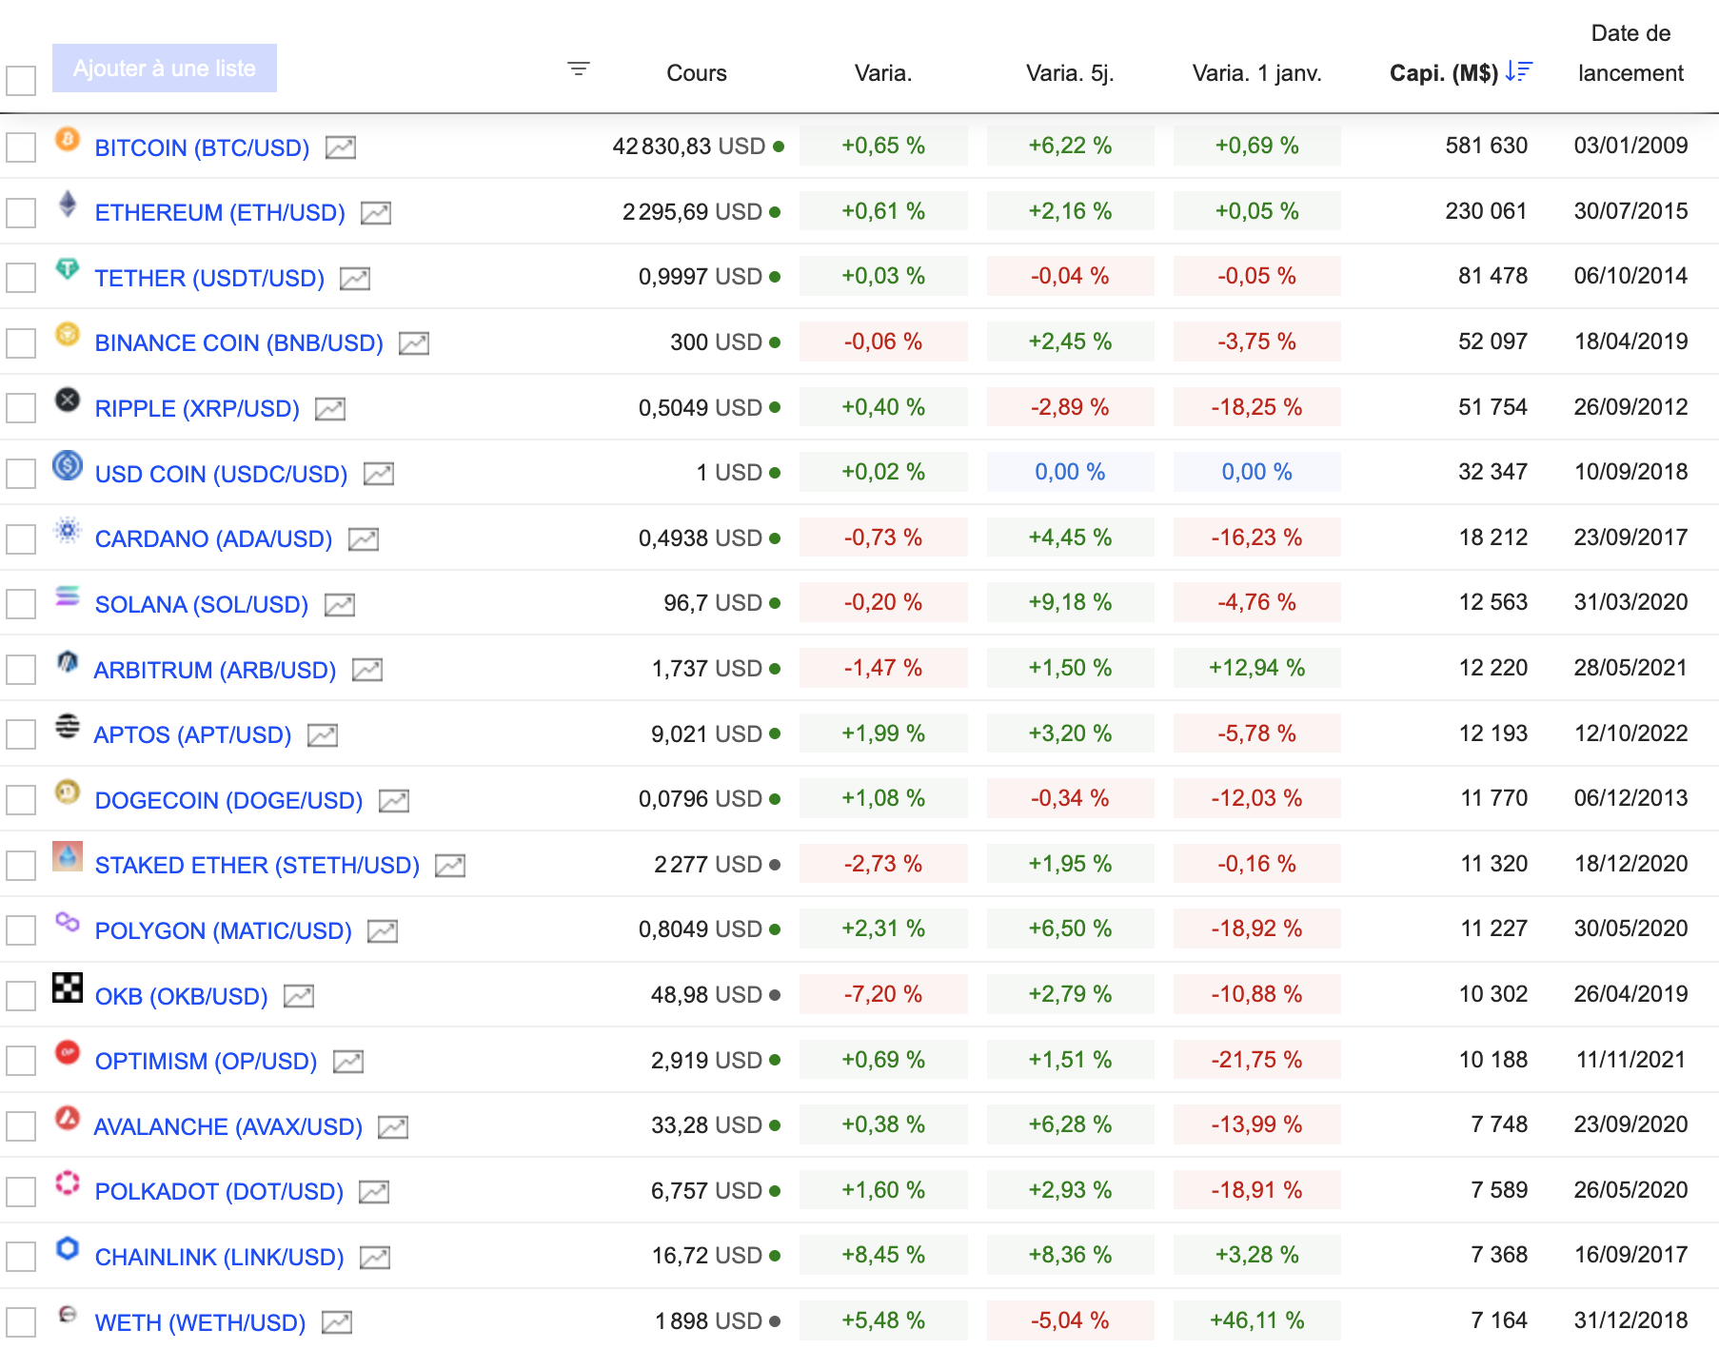Click the column filter icon in header

pyautogui.click(x=579, y=68)
